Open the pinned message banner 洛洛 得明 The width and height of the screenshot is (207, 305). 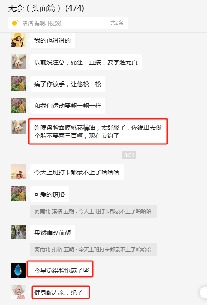68,23
